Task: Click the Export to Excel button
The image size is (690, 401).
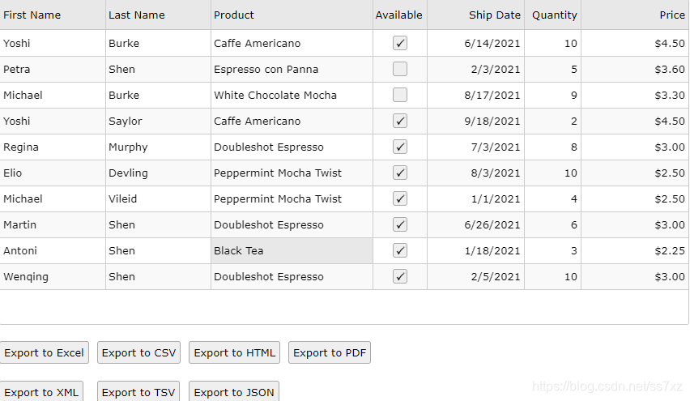Action: coord(44,352)
